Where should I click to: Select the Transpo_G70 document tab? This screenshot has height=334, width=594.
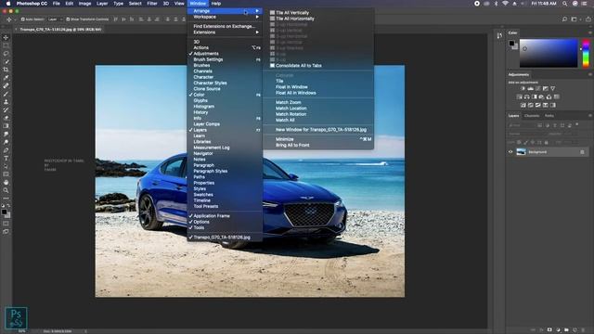coord(59,30)
